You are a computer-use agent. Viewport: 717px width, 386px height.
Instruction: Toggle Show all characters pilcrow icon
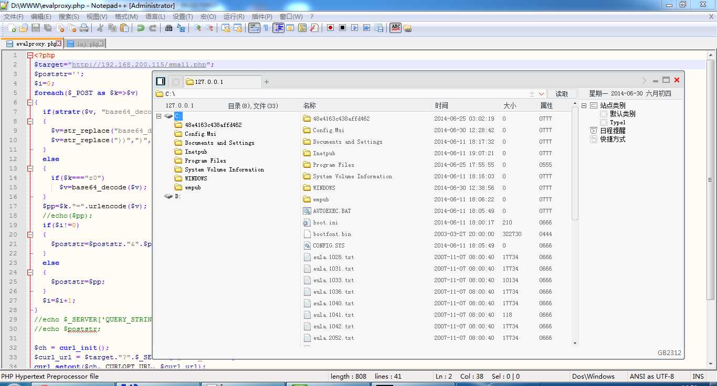pyautogui.click(x=266, y=28)
